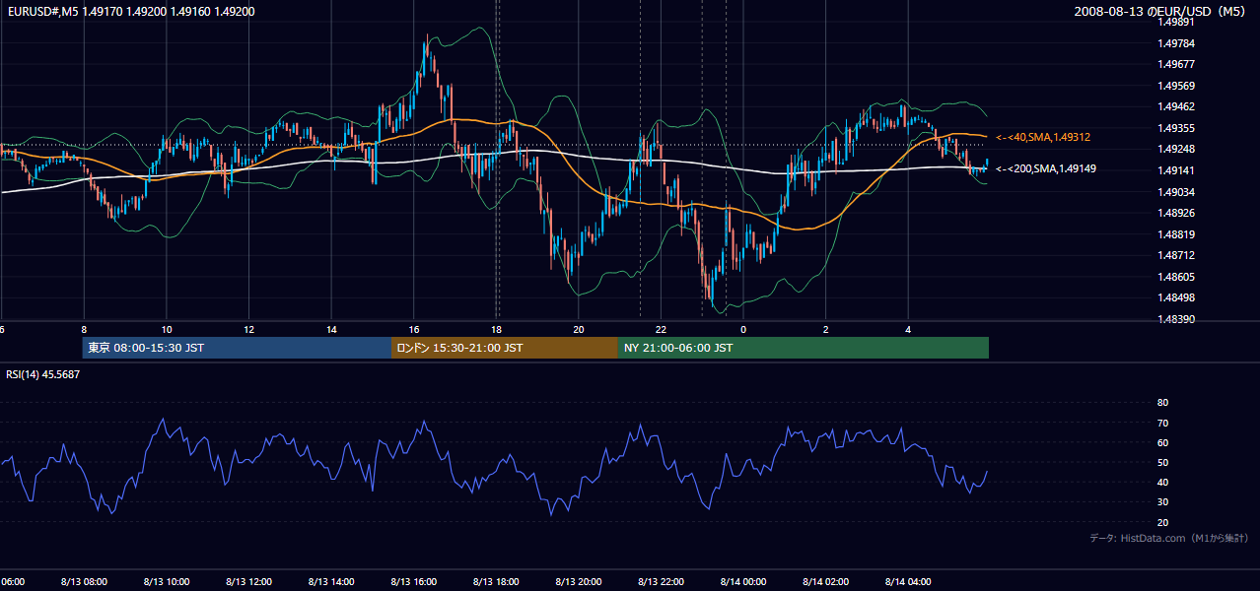Viewport: 1260px width, 591px height.
Task: Click bottom time label 8/13 22:00
Action: point(662,581)
